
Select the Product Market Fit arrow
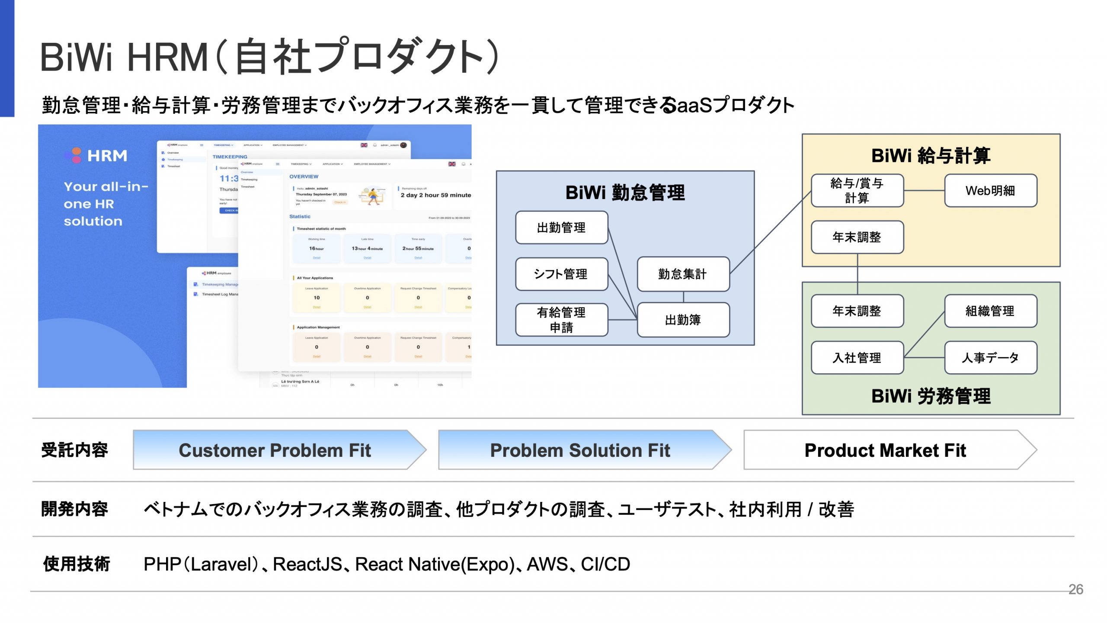pyautogui.click(x=890, y=450)
